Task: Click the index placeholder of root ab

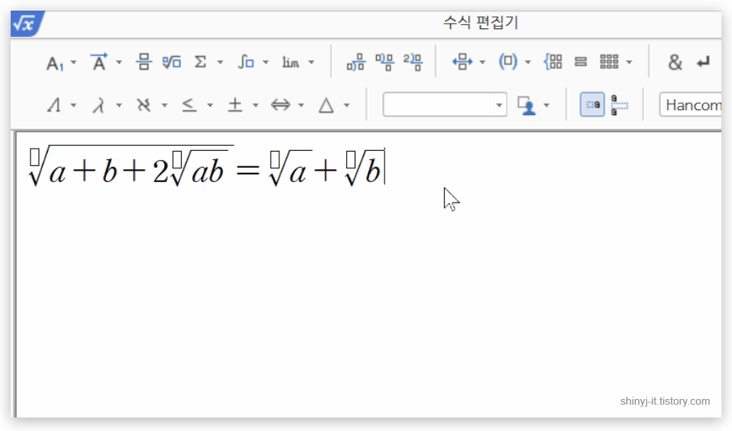Action: (178, 159)
